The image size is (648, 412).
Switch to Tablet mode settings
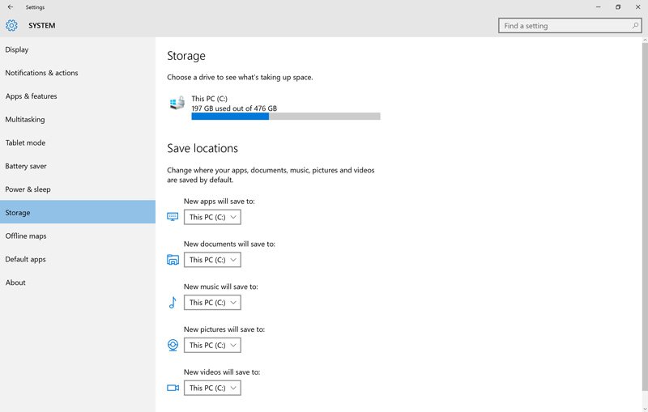tap(78, 142)
